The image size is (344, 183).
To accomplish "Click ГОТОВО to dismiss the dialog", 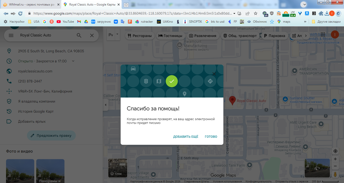I will (211, 137).
